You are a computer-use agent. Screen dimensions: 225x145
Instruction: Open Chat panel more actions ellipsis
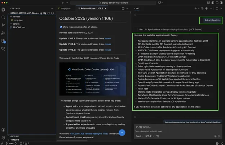[211, 8]
